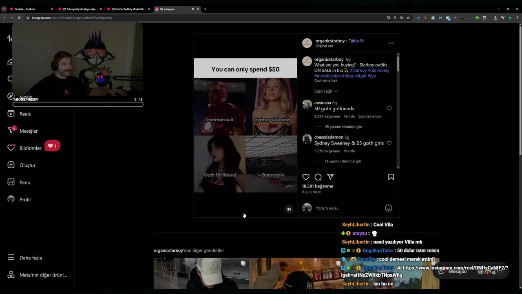Reload the page
The height and width of the screenshot is (294, 522).
tap(19, 18)
